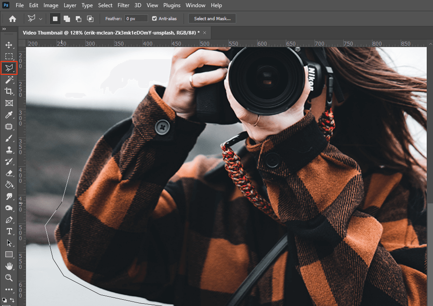The image size is (433, 306).
Task: Select the Crop tool
Action: click(x=9, y=91)
